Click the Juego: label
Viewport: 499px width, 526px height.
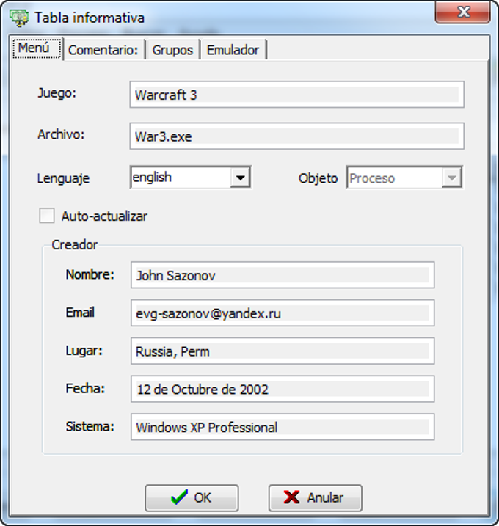click(x=57, y=93)
